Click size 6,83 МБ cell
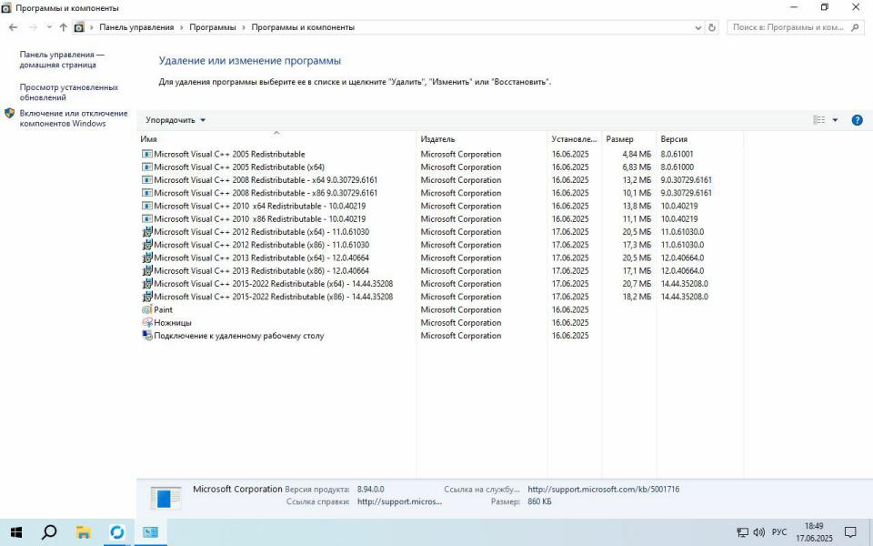This screenshot has height=546, width=873. tap(637, 167)
